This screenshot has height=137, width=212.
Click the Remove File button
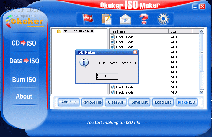[92, 102]
